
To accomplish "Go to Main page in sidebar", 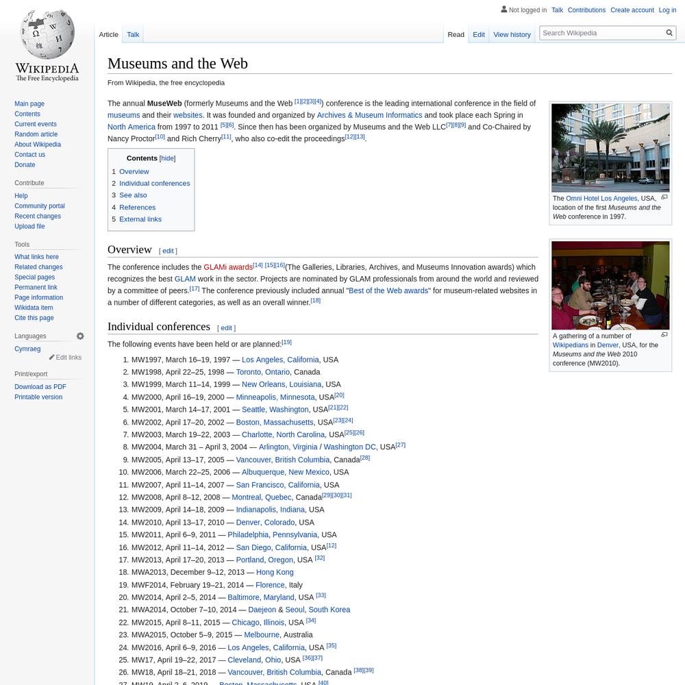I will click(x=29, y=103).
